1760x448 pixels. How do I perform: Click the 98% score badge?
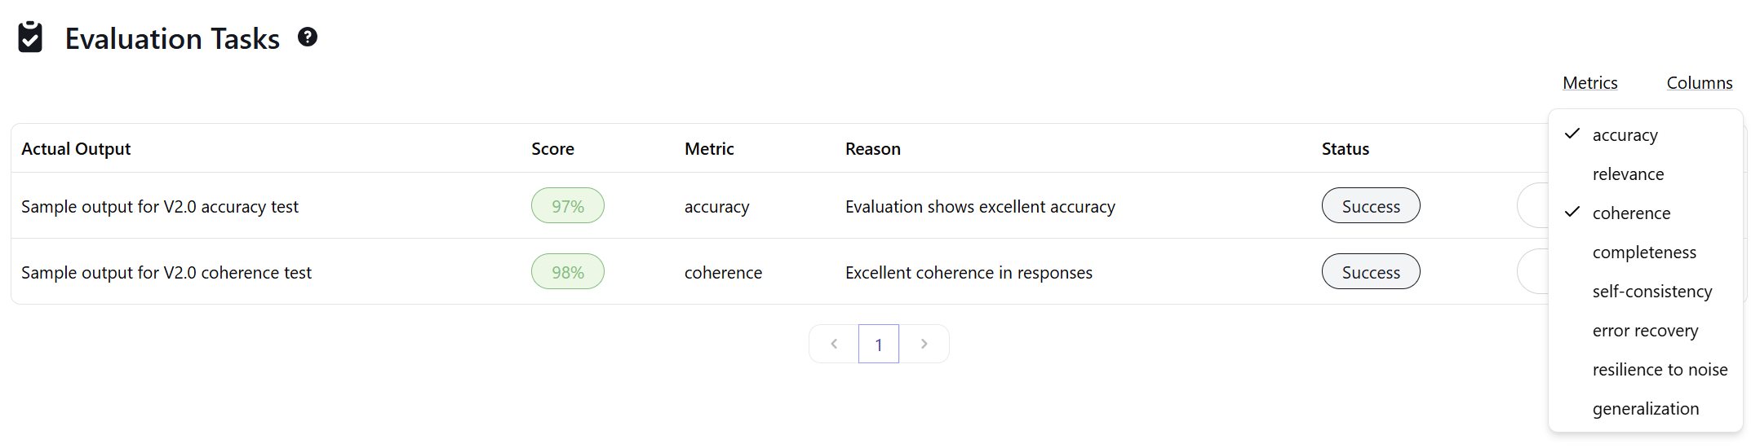567,272
